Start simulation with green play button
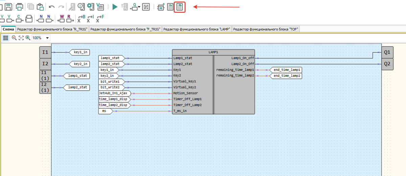Image resolution: width=406 pixels, height=176 pixels. tap(115, 7)
